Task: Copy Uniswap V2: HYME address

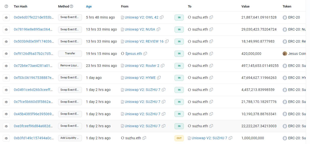Action: (x=159, y=78)
